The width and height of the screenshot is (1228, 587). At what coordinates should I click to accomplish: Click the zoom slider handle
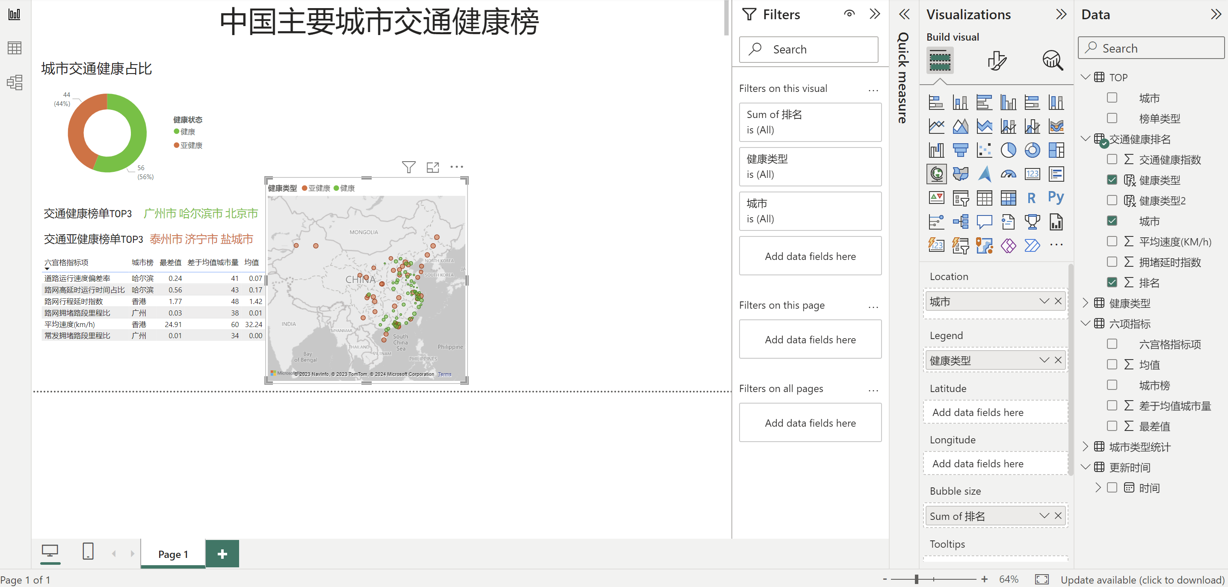click(916, 579)
